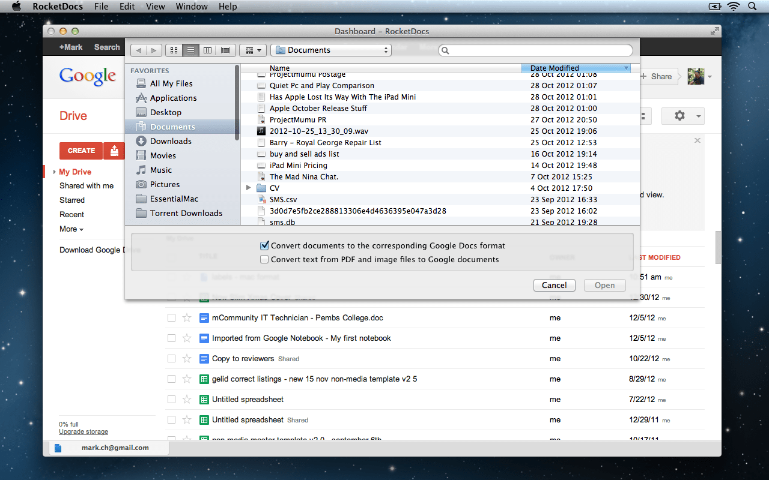Open the item arrangement dropdown
Image resolution: width=769 pixels, height=480 pixels.
(x=253, y=50)
